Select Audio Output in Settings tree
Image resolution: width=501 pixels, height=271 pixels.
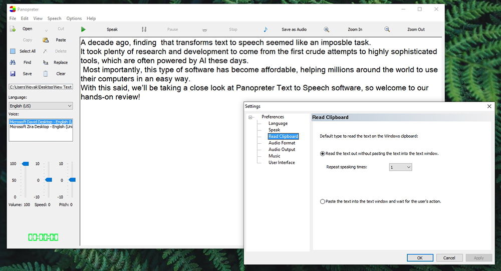282,150
